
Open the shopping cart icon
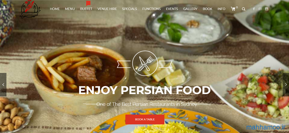point(233,9)
